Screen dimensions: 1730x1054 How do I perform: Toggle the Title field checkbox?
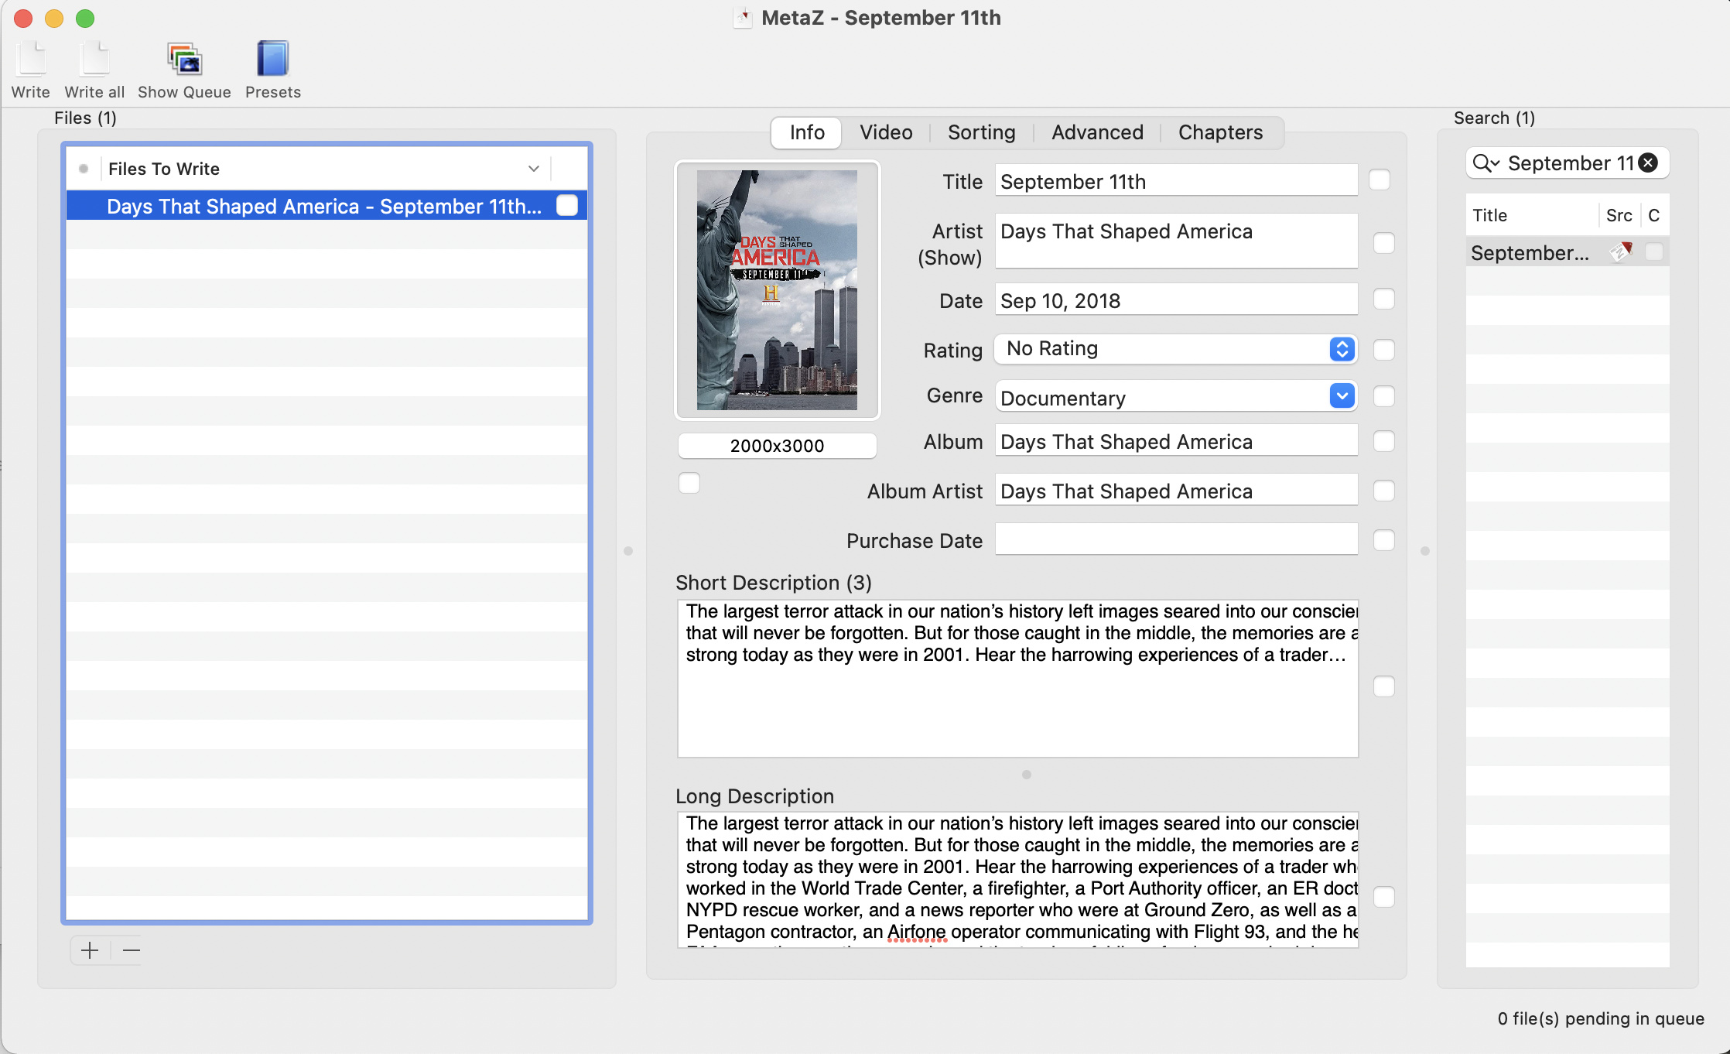(x=1380, y=180)
